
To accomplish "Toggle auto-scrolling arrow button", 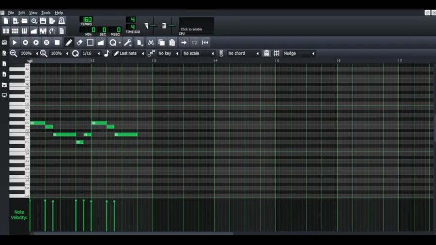I will pyautogui.click(x=184, y=43).
